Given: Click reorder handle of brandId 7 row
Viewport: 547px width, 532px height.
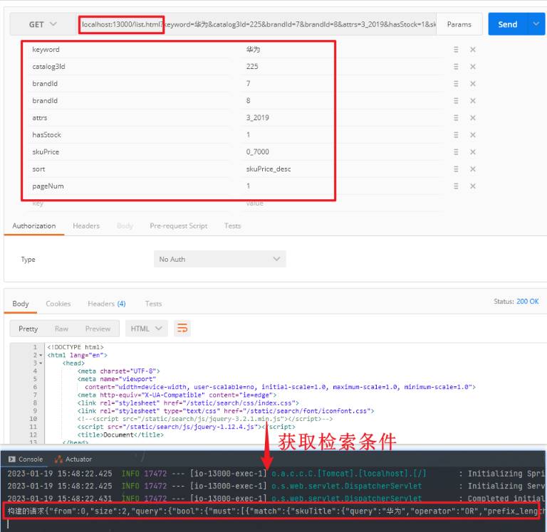Looking at the screenshot, I should 456,84.
